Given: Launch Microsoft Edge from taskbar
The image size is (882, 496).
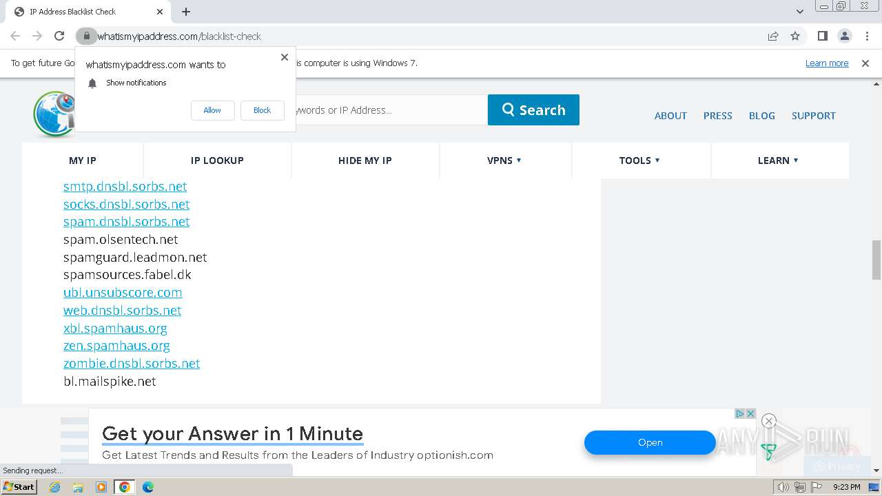Looking at the screenshot, I should (148, 487).
